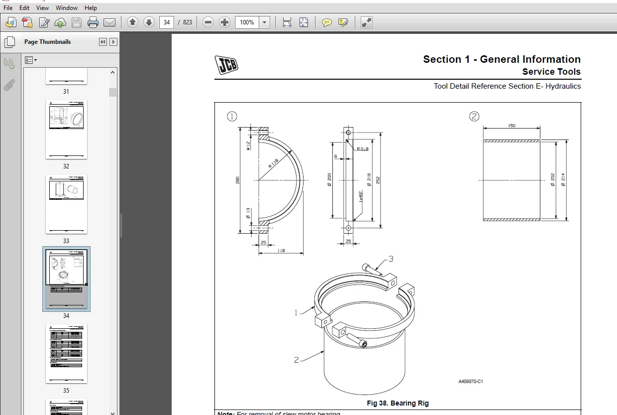
Task: Go to next page with down arrow
Action: pos(149,22)
